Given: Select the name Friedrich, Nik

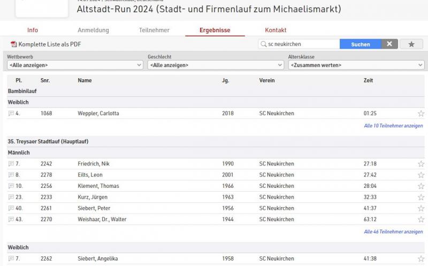Looking at the screenshot, I should 94,164.
